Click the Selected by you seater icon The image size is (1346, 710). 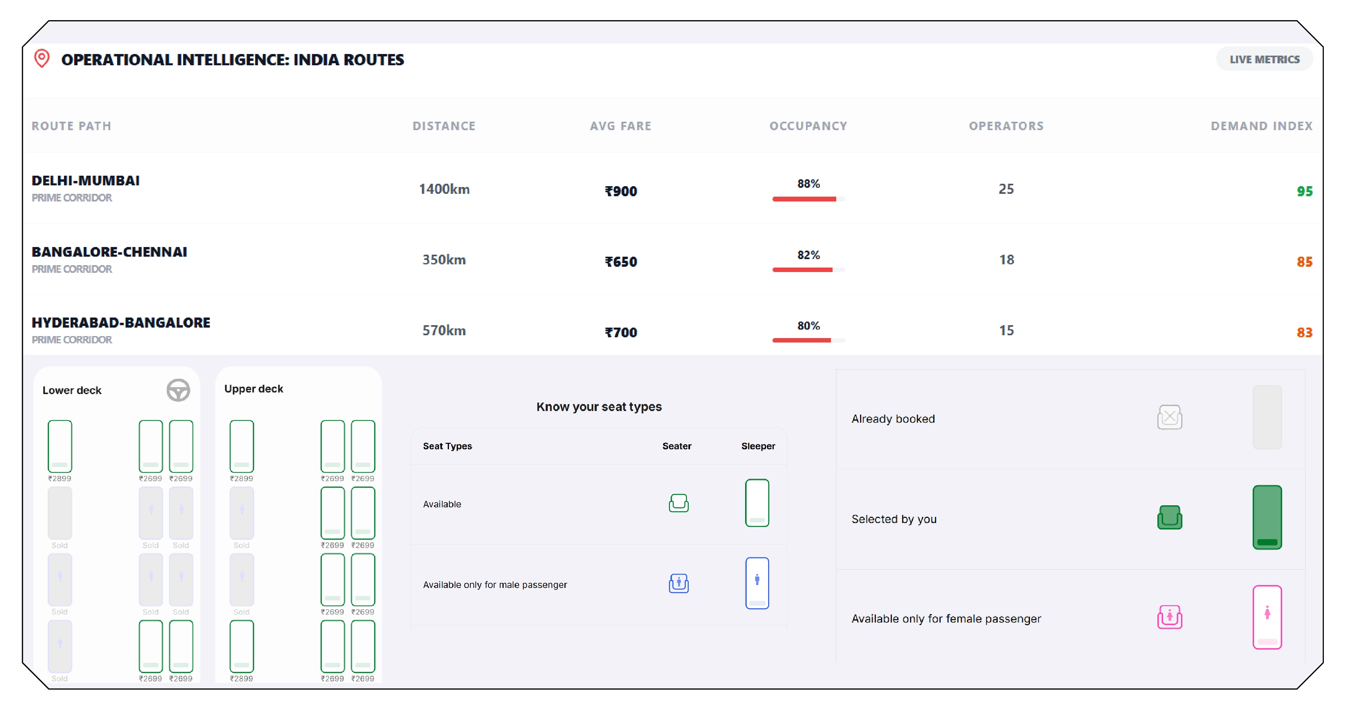(1170, 517)
